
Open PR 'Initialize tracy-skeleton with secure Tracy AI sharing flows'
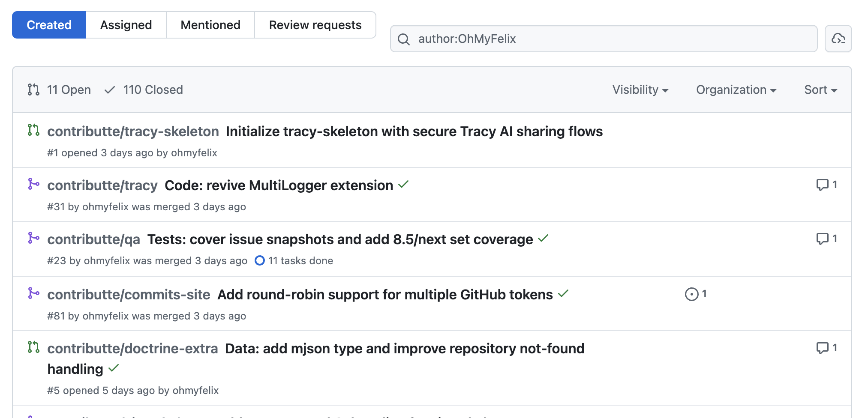pyautogui.click(x=414, y=131)
